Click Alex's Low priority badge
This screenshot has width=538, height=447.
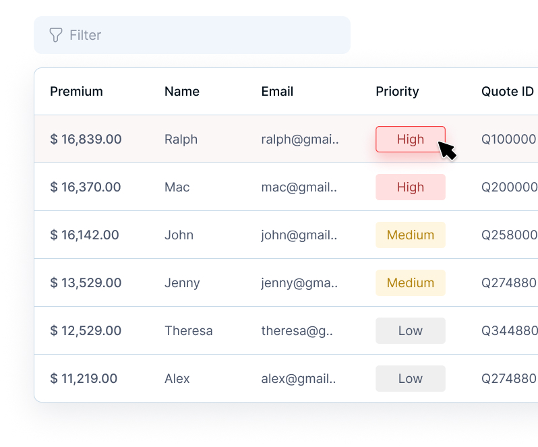[410, 379]
